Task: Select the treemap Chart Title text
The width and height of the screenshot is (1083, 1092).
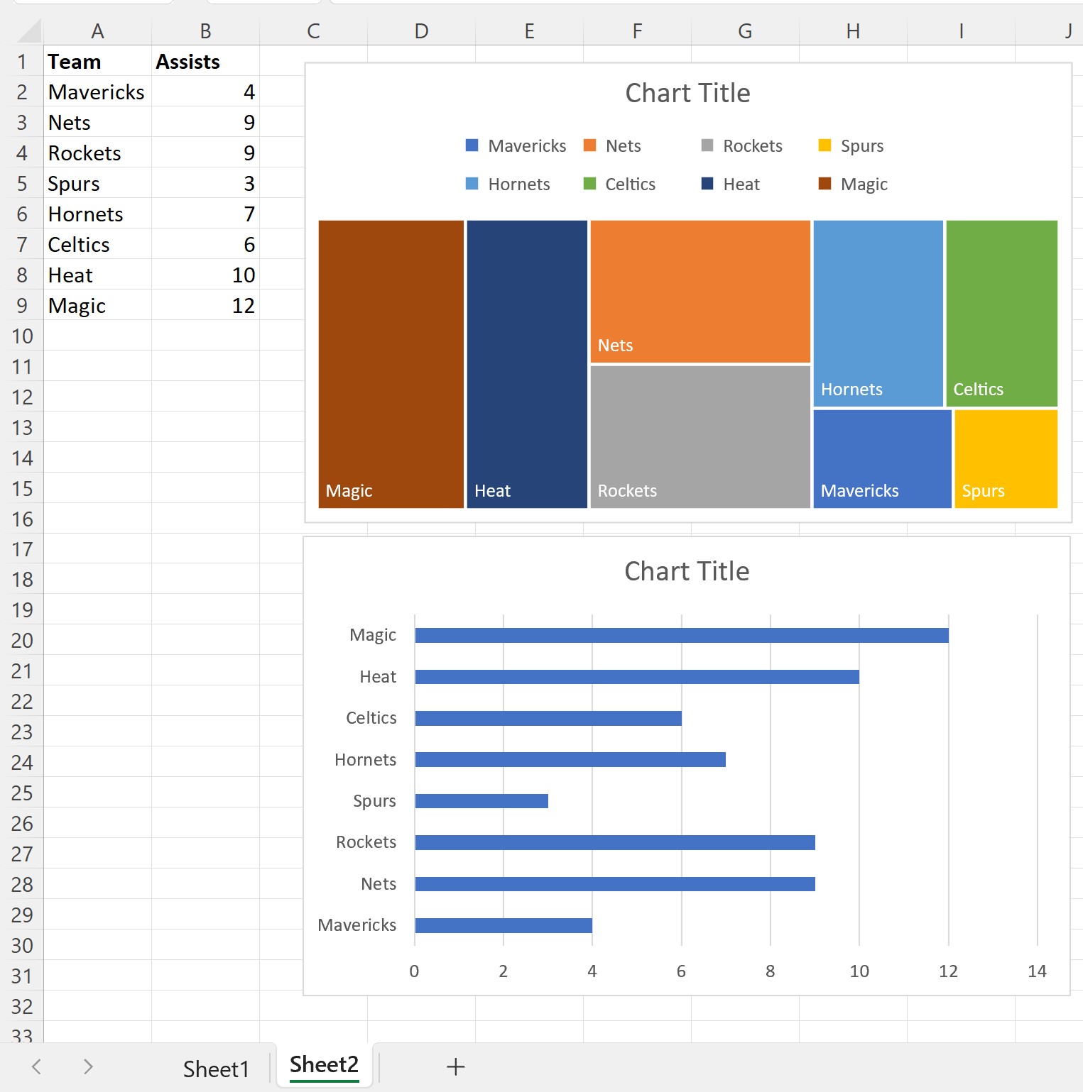Action: (x=687, y=92)
